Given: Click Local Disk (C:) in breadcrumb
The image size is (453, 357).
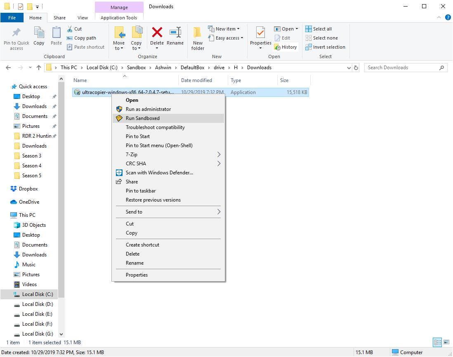Looking at the screenshot, I should tap(102, 68).
